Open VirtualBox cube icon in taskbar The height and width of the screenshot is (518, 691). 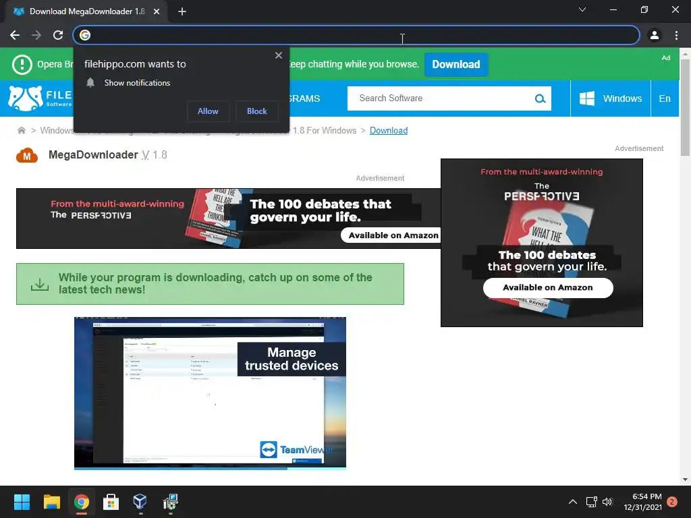coord(140,501)
